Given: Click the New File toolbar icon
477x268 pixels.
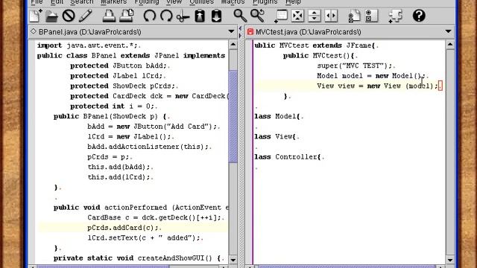Looking at the screenshot, I should (x=36, y=16).
